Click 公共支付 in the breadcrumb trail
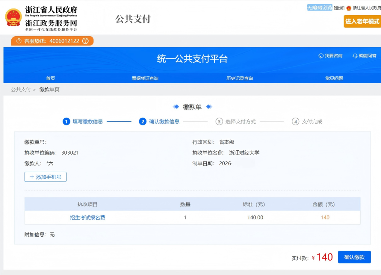The width and height of the screenshot is (381, 275). pyautogui.click(x=20, y=89)
